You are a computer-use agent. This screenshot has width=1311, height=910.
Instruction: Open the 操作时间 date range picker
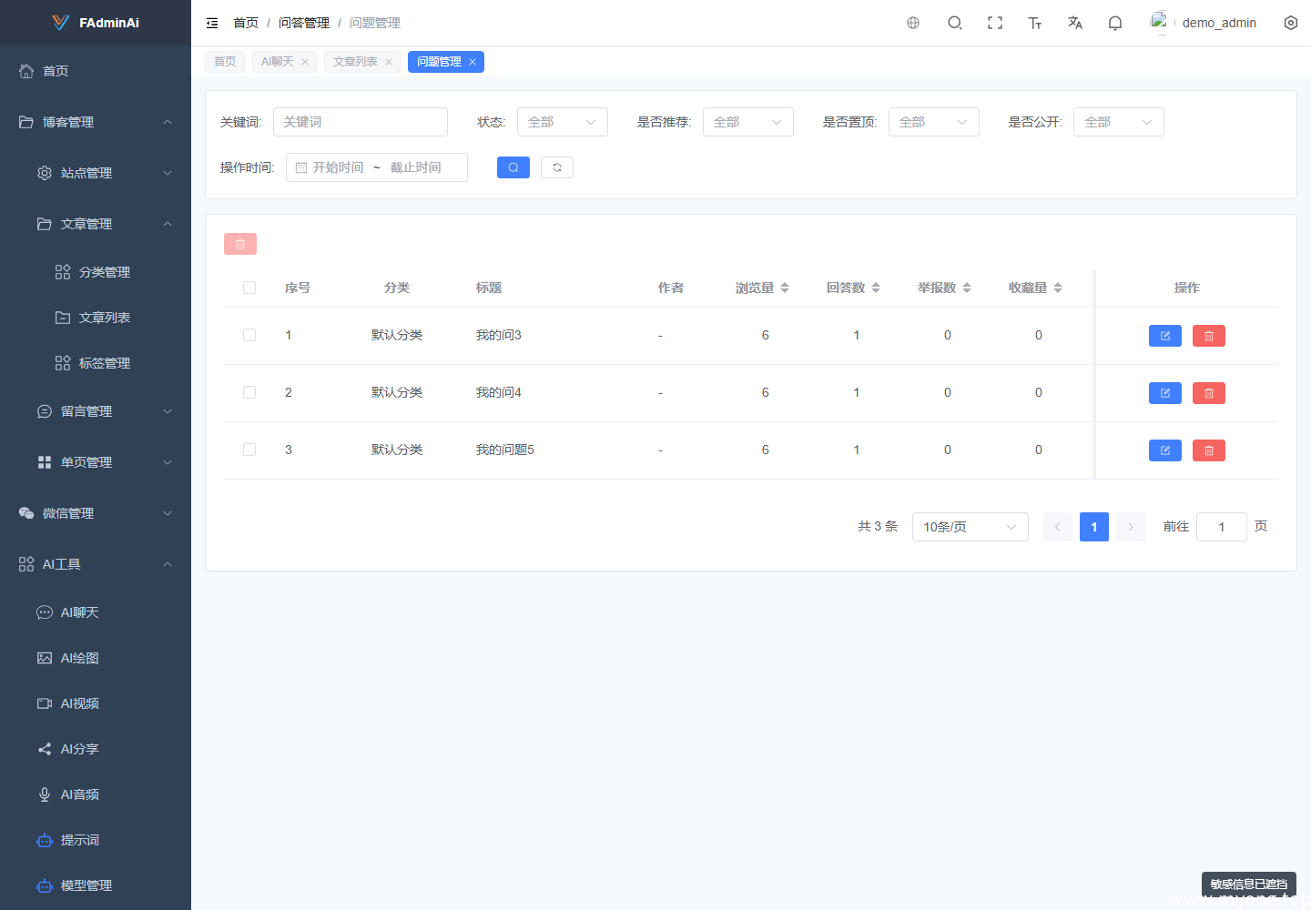(x=377, y=167)
